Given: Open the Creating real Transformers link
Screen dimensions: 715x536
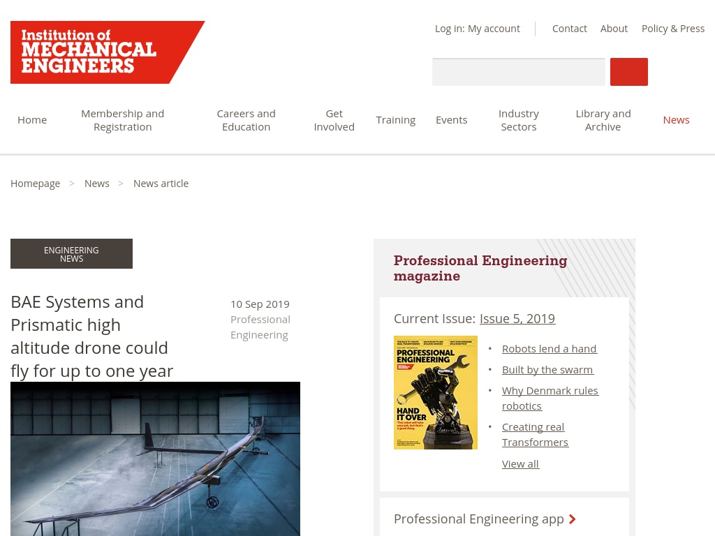Looking at the screenshot, I should click(535, 435).
